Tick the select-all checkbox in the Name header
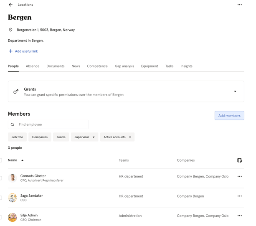The width and height of the screenshot is (256, 226). (x=1, y=160)
